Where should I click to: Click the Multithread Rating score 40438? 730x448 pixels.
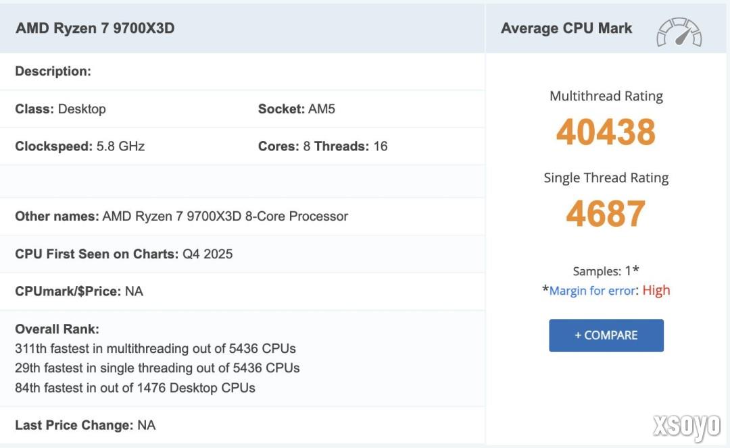pos(605,132)
